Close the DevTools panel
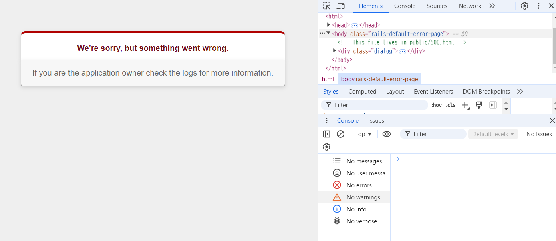556x241 pixels. [551, 6]
